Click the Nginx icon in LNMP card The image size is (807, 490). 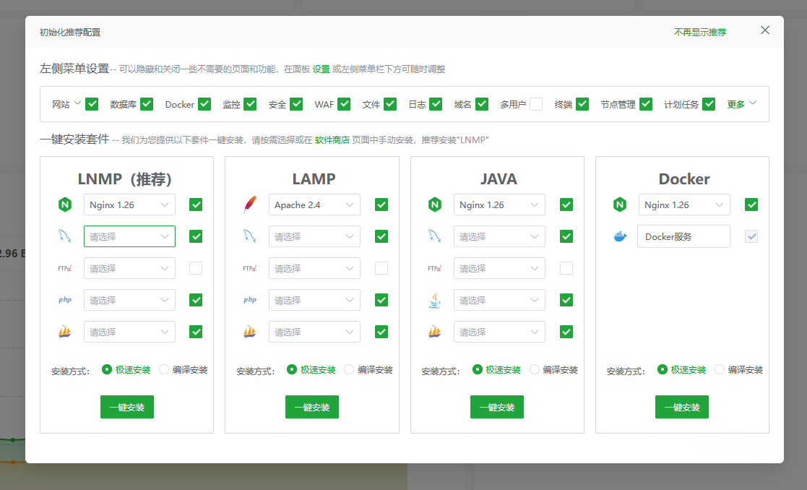point(65,205)
